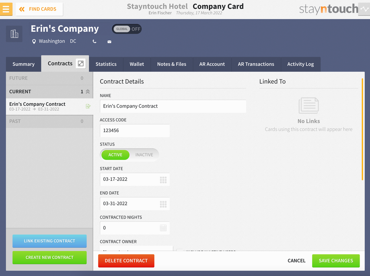370x276 pixels.
Task: Toggle the Global switch on
Action: point(127,29)
